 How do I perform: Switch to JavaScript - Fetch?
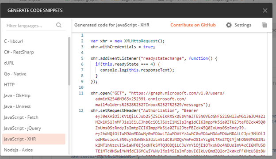(21, 117)
